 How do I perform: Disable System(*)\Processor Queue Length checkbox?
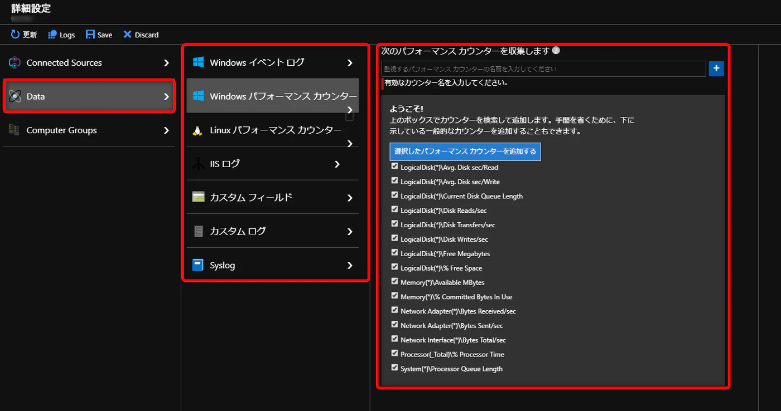point(395,368)
